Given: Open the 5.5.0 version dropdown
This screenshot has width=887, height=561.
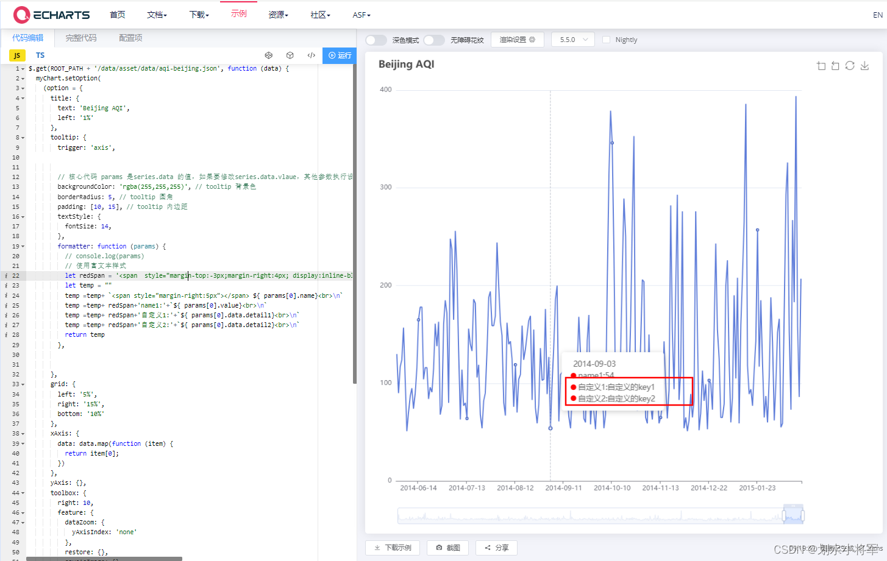Looking at the screenshot, I should click(573, 40).
